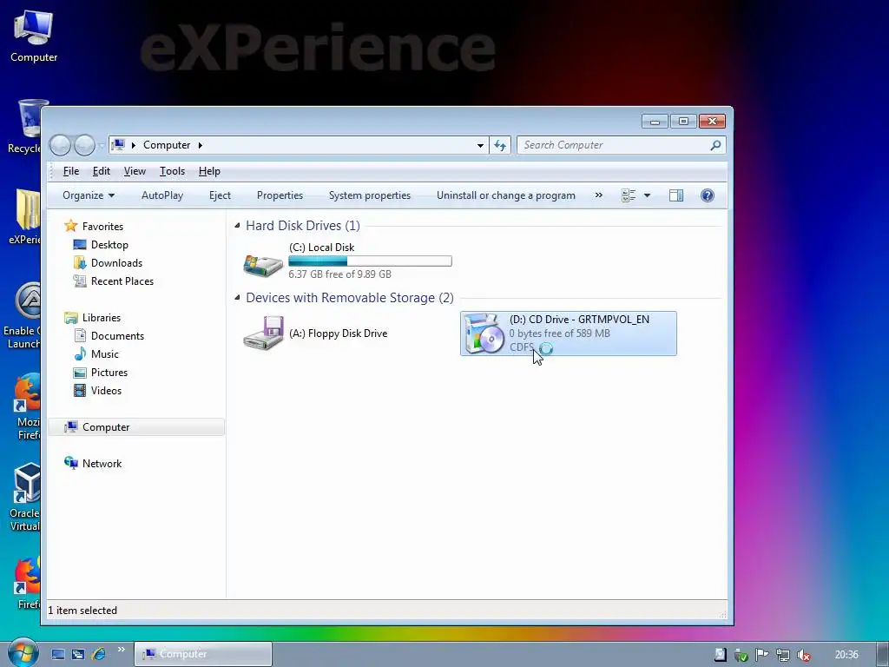
Task: Click the Hard Disk Drives header
Action: coord(303,226)
